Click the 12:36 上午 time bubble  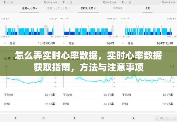pyautogui.click(x=5, y=19)
